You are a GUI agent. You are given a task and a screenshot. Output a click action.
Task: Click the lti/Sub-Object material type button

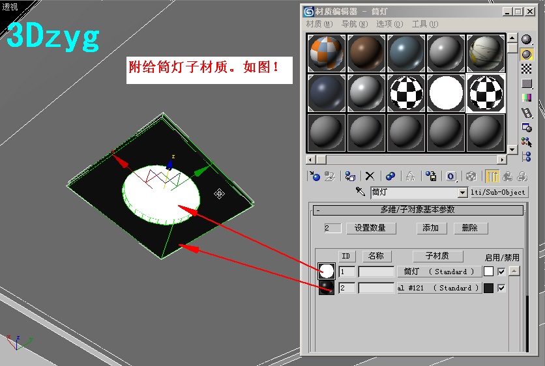pyautogui.click(x=499, y=192)
